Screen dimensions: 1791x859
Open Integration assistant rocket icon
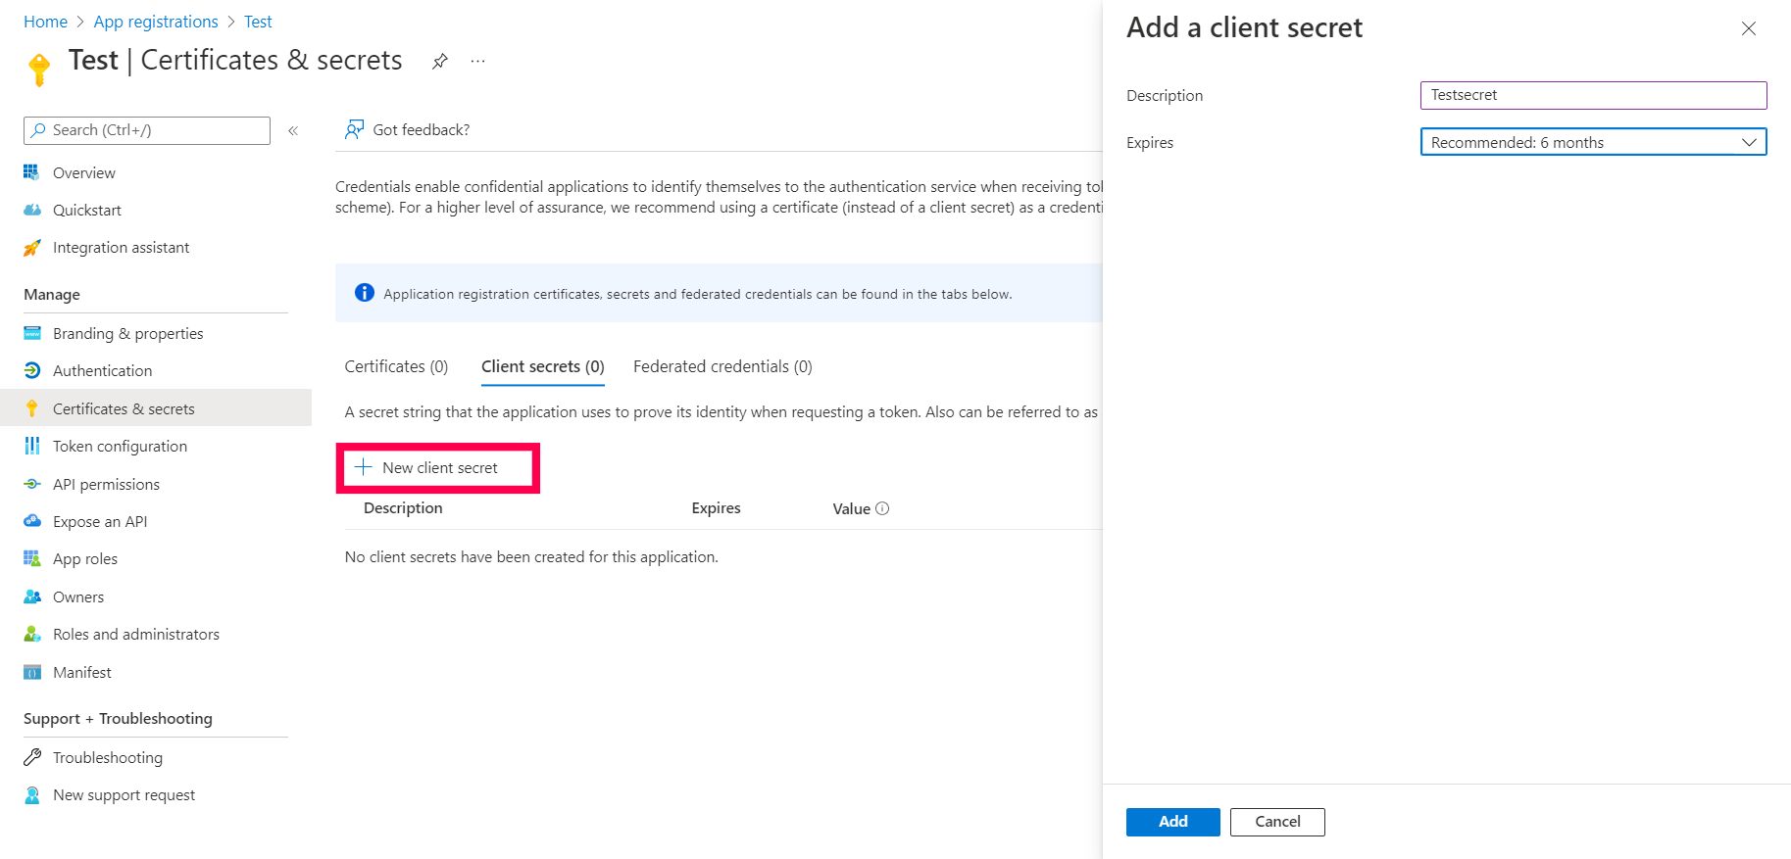(32, 248)
